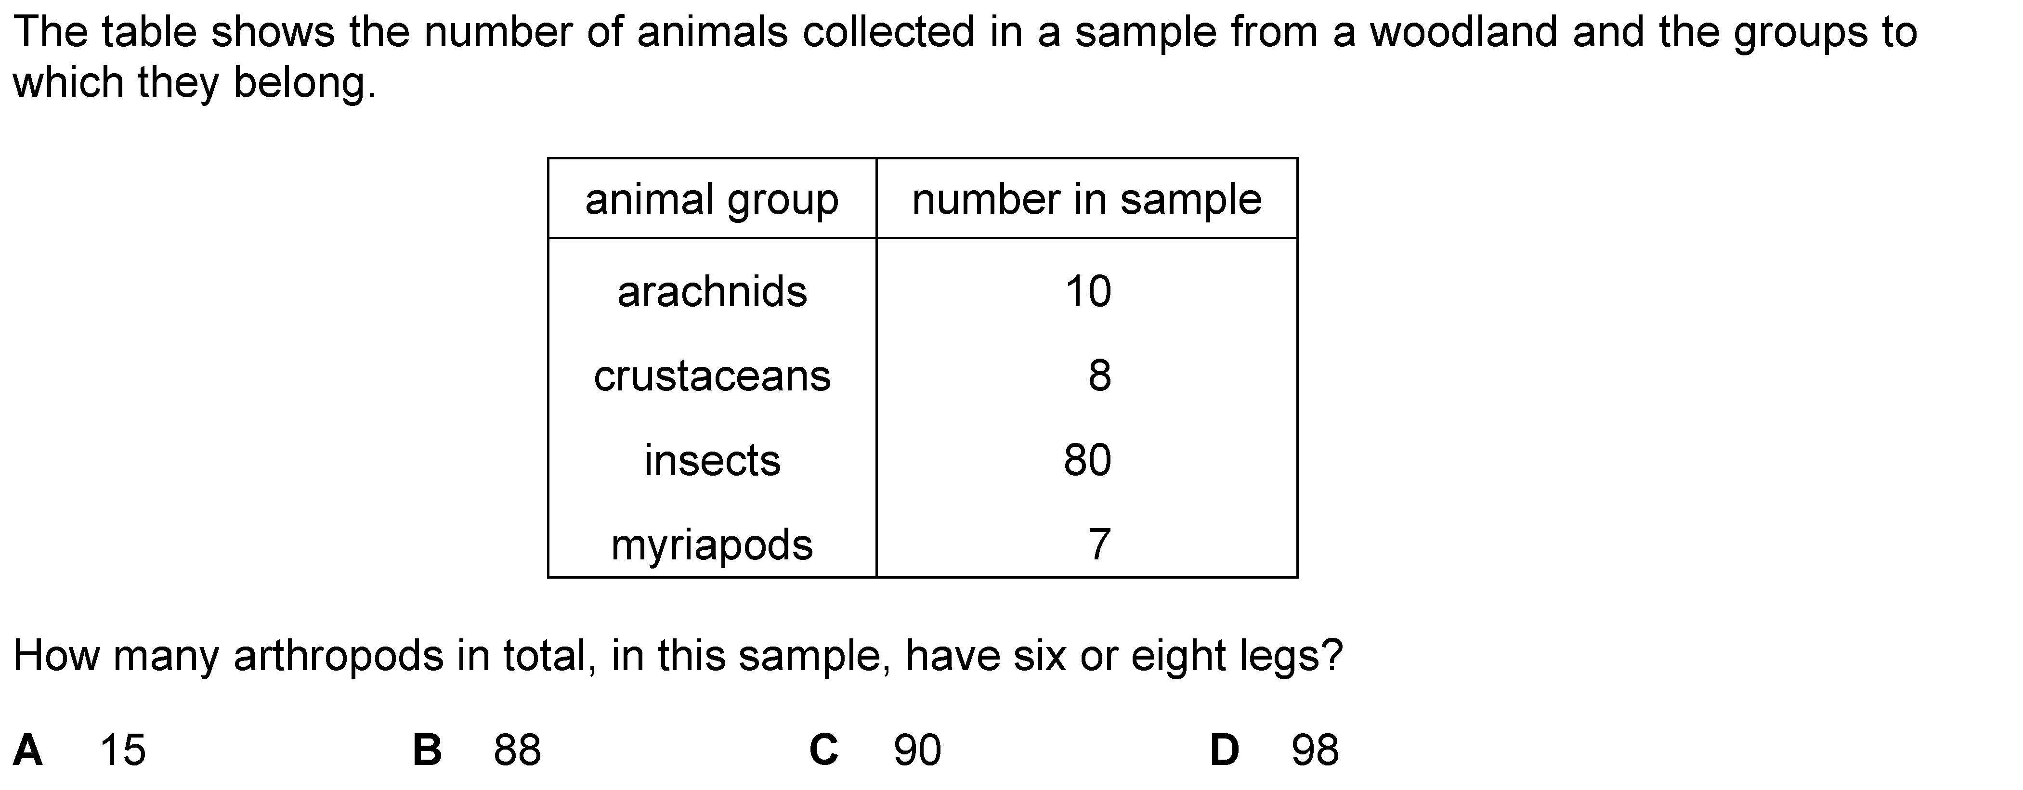Click the intro sentence about the woodland sample
Viewport: 2023px width, 790px height.
(965, 58)
